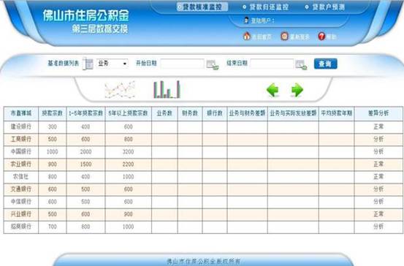
Task: Click the 差异分析 column header
Action: [x=378, y=113]
